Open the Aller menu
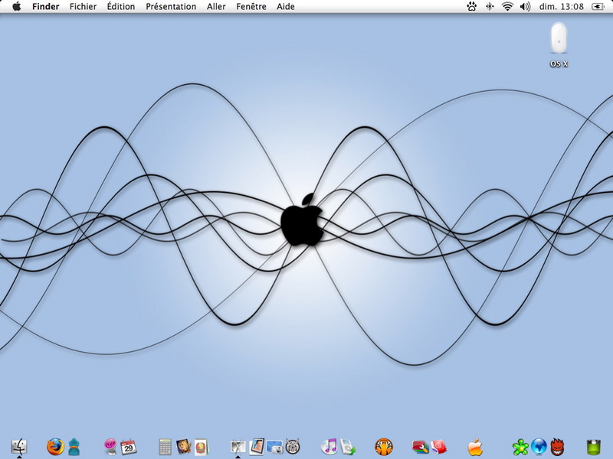The width and height of the screenshot is (613, 459). (216, 7)
